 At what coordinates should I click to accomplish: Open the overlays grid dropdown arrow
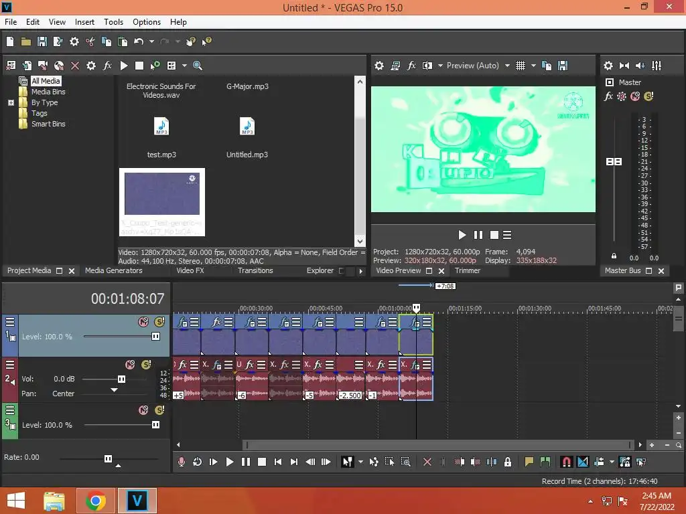533,66
